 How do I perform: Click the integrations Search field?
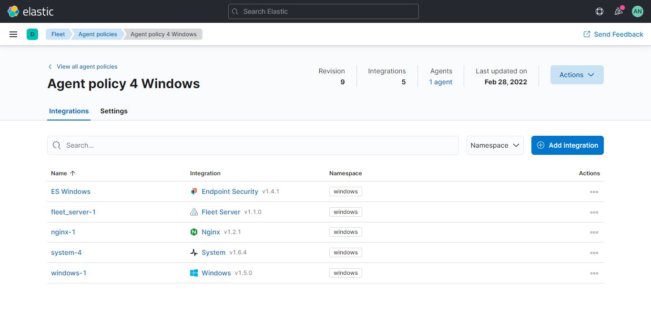click(x=253, y=145)
